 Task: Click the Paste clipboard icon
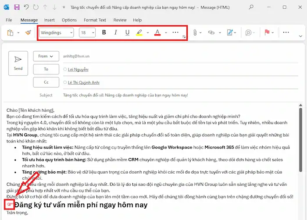click(x=10, y=32)
